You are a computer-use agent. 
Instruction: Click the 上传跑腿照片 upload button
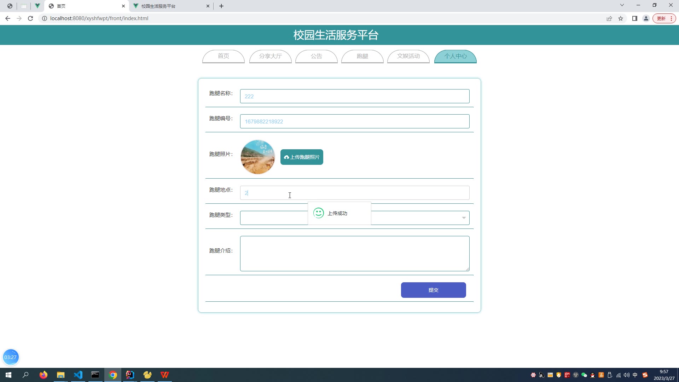pos(302,157)
